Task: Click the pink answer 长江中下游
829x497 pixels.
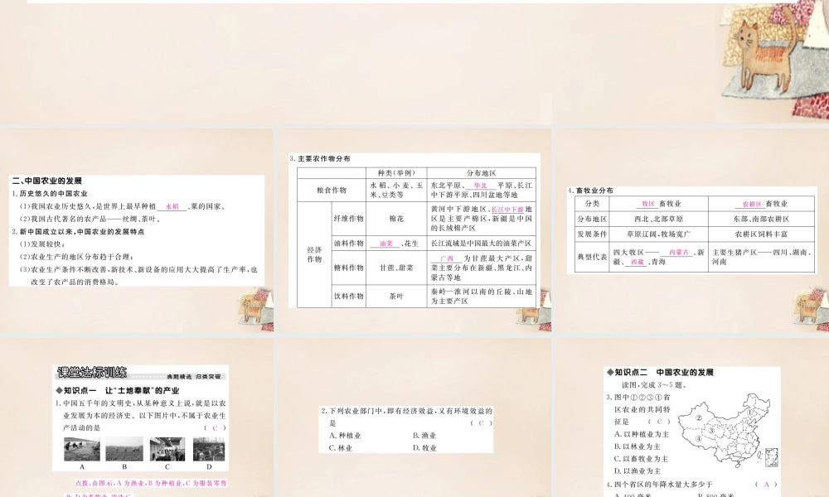Action: tap(507, 210)
